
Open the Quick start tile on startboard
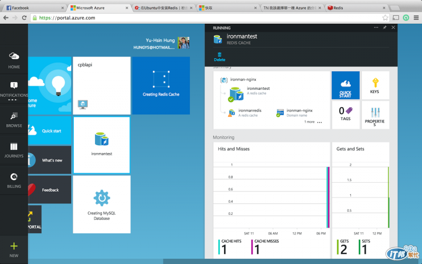[50, 130]
